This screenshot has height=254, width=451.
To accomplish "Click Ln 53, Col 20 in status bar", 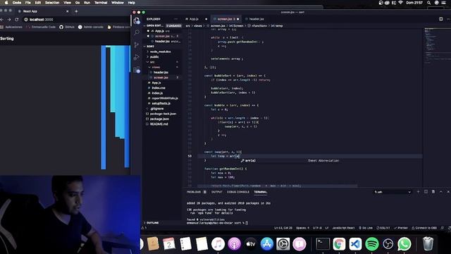I will point(283,228).
